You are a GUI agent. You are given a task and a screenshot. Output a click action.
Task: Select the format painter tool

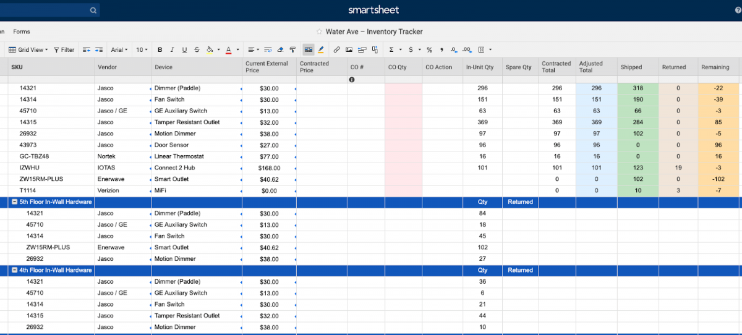tap(292, 50)
